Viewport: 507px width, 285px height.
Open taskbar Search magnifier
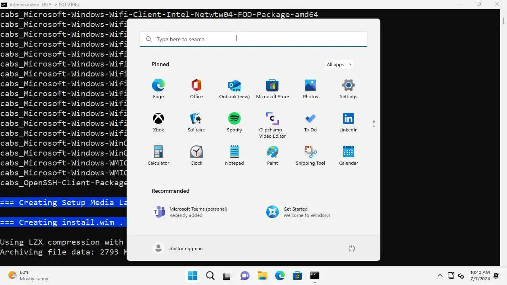click(210, 275)
